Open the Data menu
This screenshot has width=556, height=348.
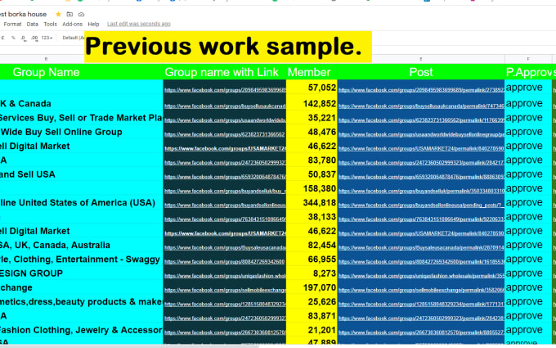click(x=32, y=24)
